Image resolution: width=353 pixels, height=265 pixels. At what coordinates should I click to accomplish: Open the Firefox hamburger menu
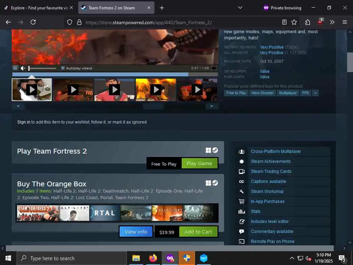pos(345,22)
